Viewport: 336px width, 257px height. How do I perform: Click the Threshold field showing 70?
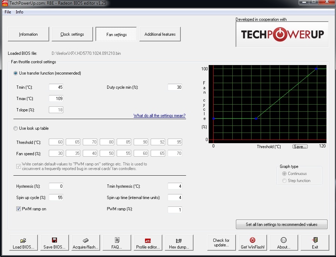[x=90, y=142]
